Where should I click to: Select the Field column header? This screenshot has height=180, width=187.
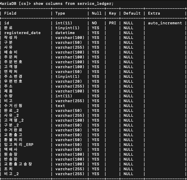pyautogui.click(x=10, y=13)
